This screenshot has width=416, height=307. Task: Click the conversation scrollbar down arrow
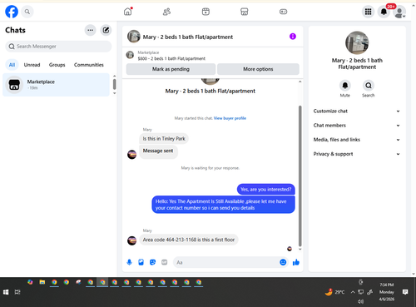pos(300,249)
